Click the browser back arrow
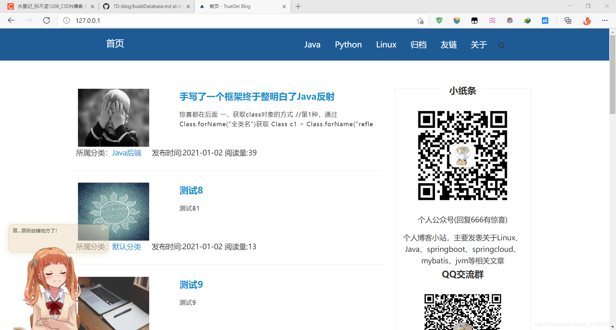 (x=11, y=21)
